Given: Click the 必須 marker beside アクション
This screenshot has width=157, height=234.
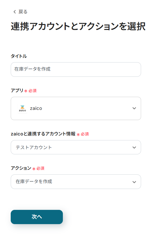Looking at the screenshot, I should coord(38,169).
